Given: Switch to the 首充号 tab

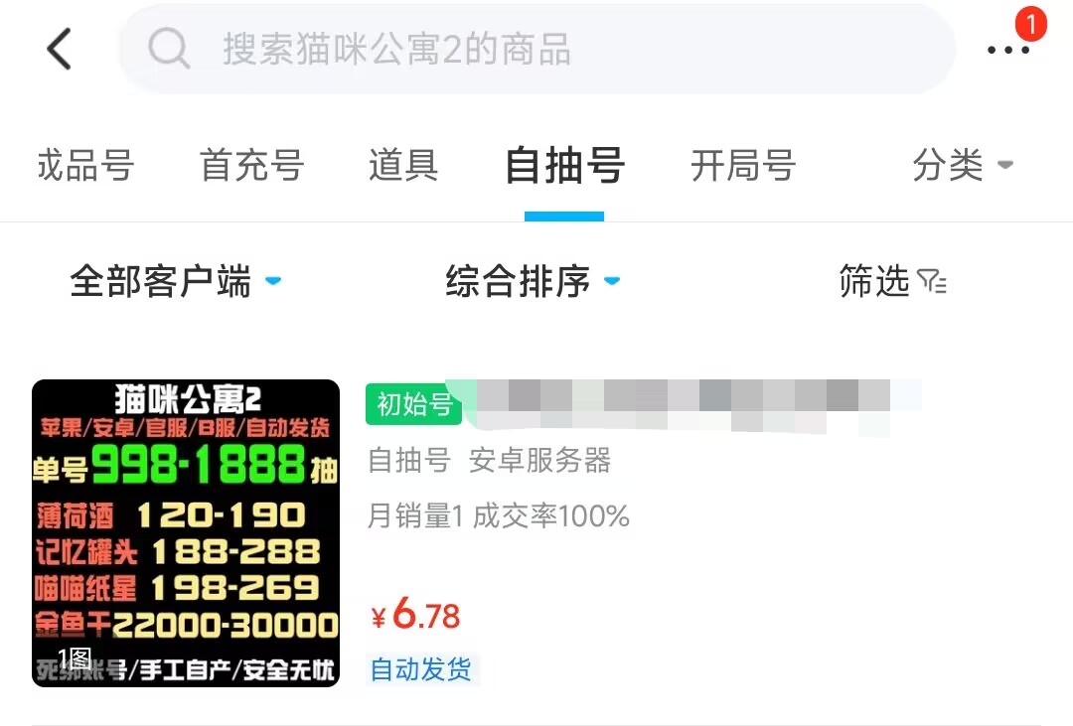Looking at the screenshot, I should click(x=251, y=165).
